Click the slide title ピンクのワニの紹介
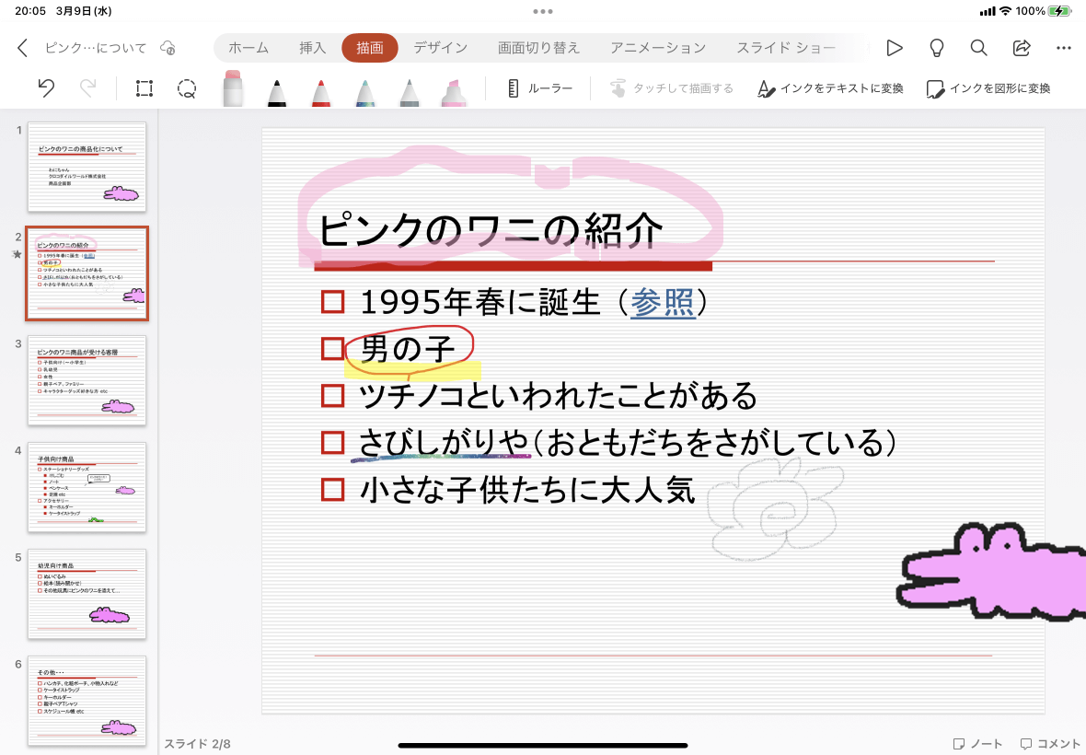Viewport: 1086px width, 755px height. tap(491, 230)
